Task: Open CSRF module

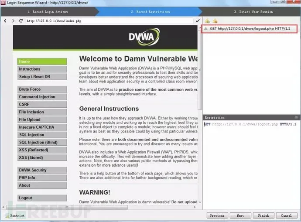Action: (x=42, y=104)
